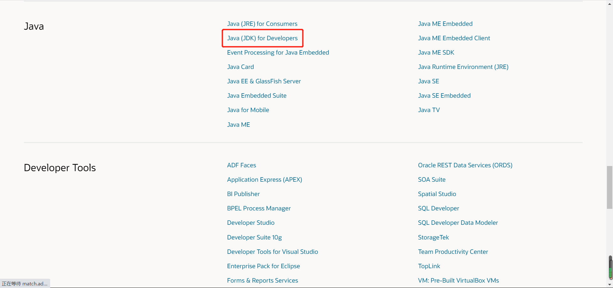Open the Java SE link
The width and height of the screenshot is (613, 288).
(x=428, y=81)
